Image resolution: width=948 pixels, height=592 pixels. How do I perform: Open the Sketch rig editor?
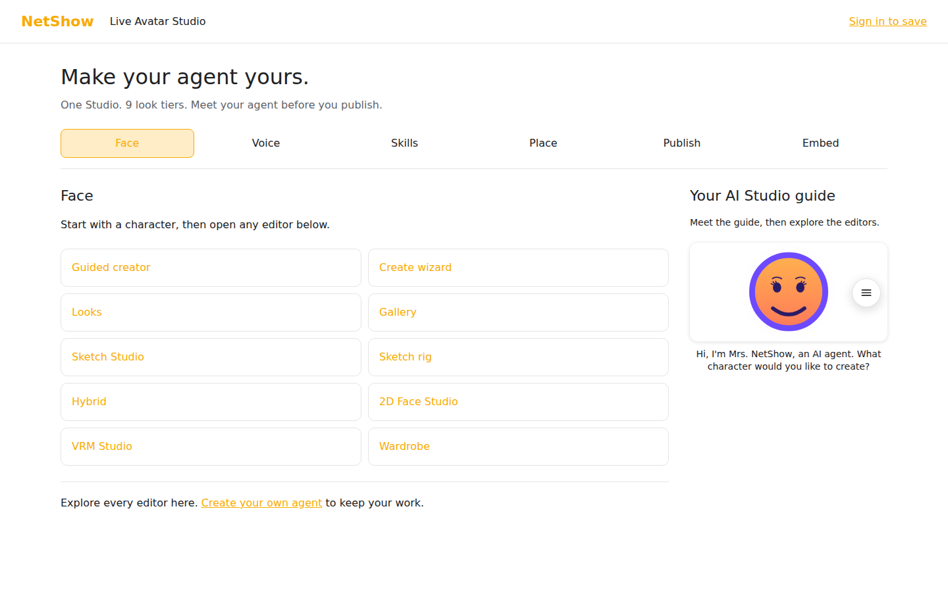click(x=518, y=357)
